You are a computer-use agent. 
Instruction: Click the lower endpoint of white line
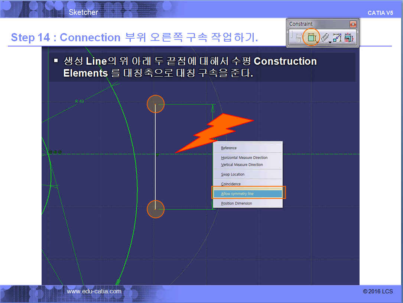155,209
